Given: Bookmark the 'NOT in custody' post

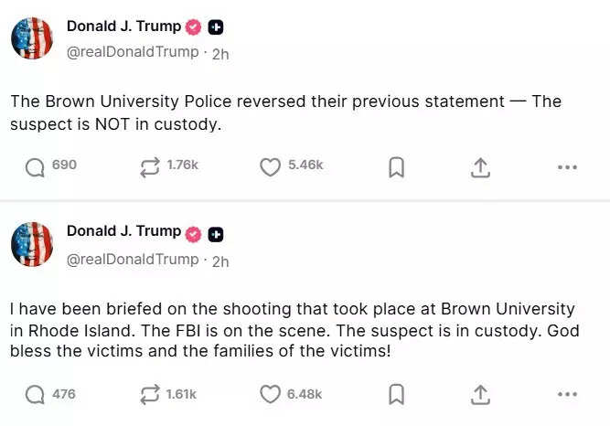Looking at the screenshot, I should tap(396, 166).
